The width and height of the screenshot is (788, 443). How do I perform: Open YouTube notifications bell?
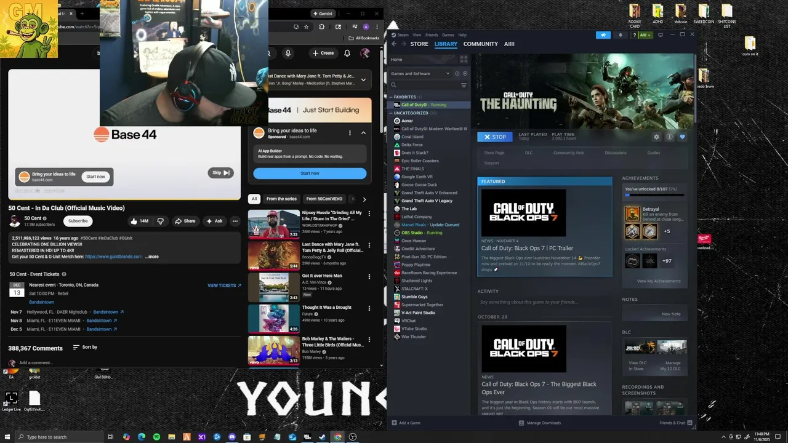tap(347, 54)
